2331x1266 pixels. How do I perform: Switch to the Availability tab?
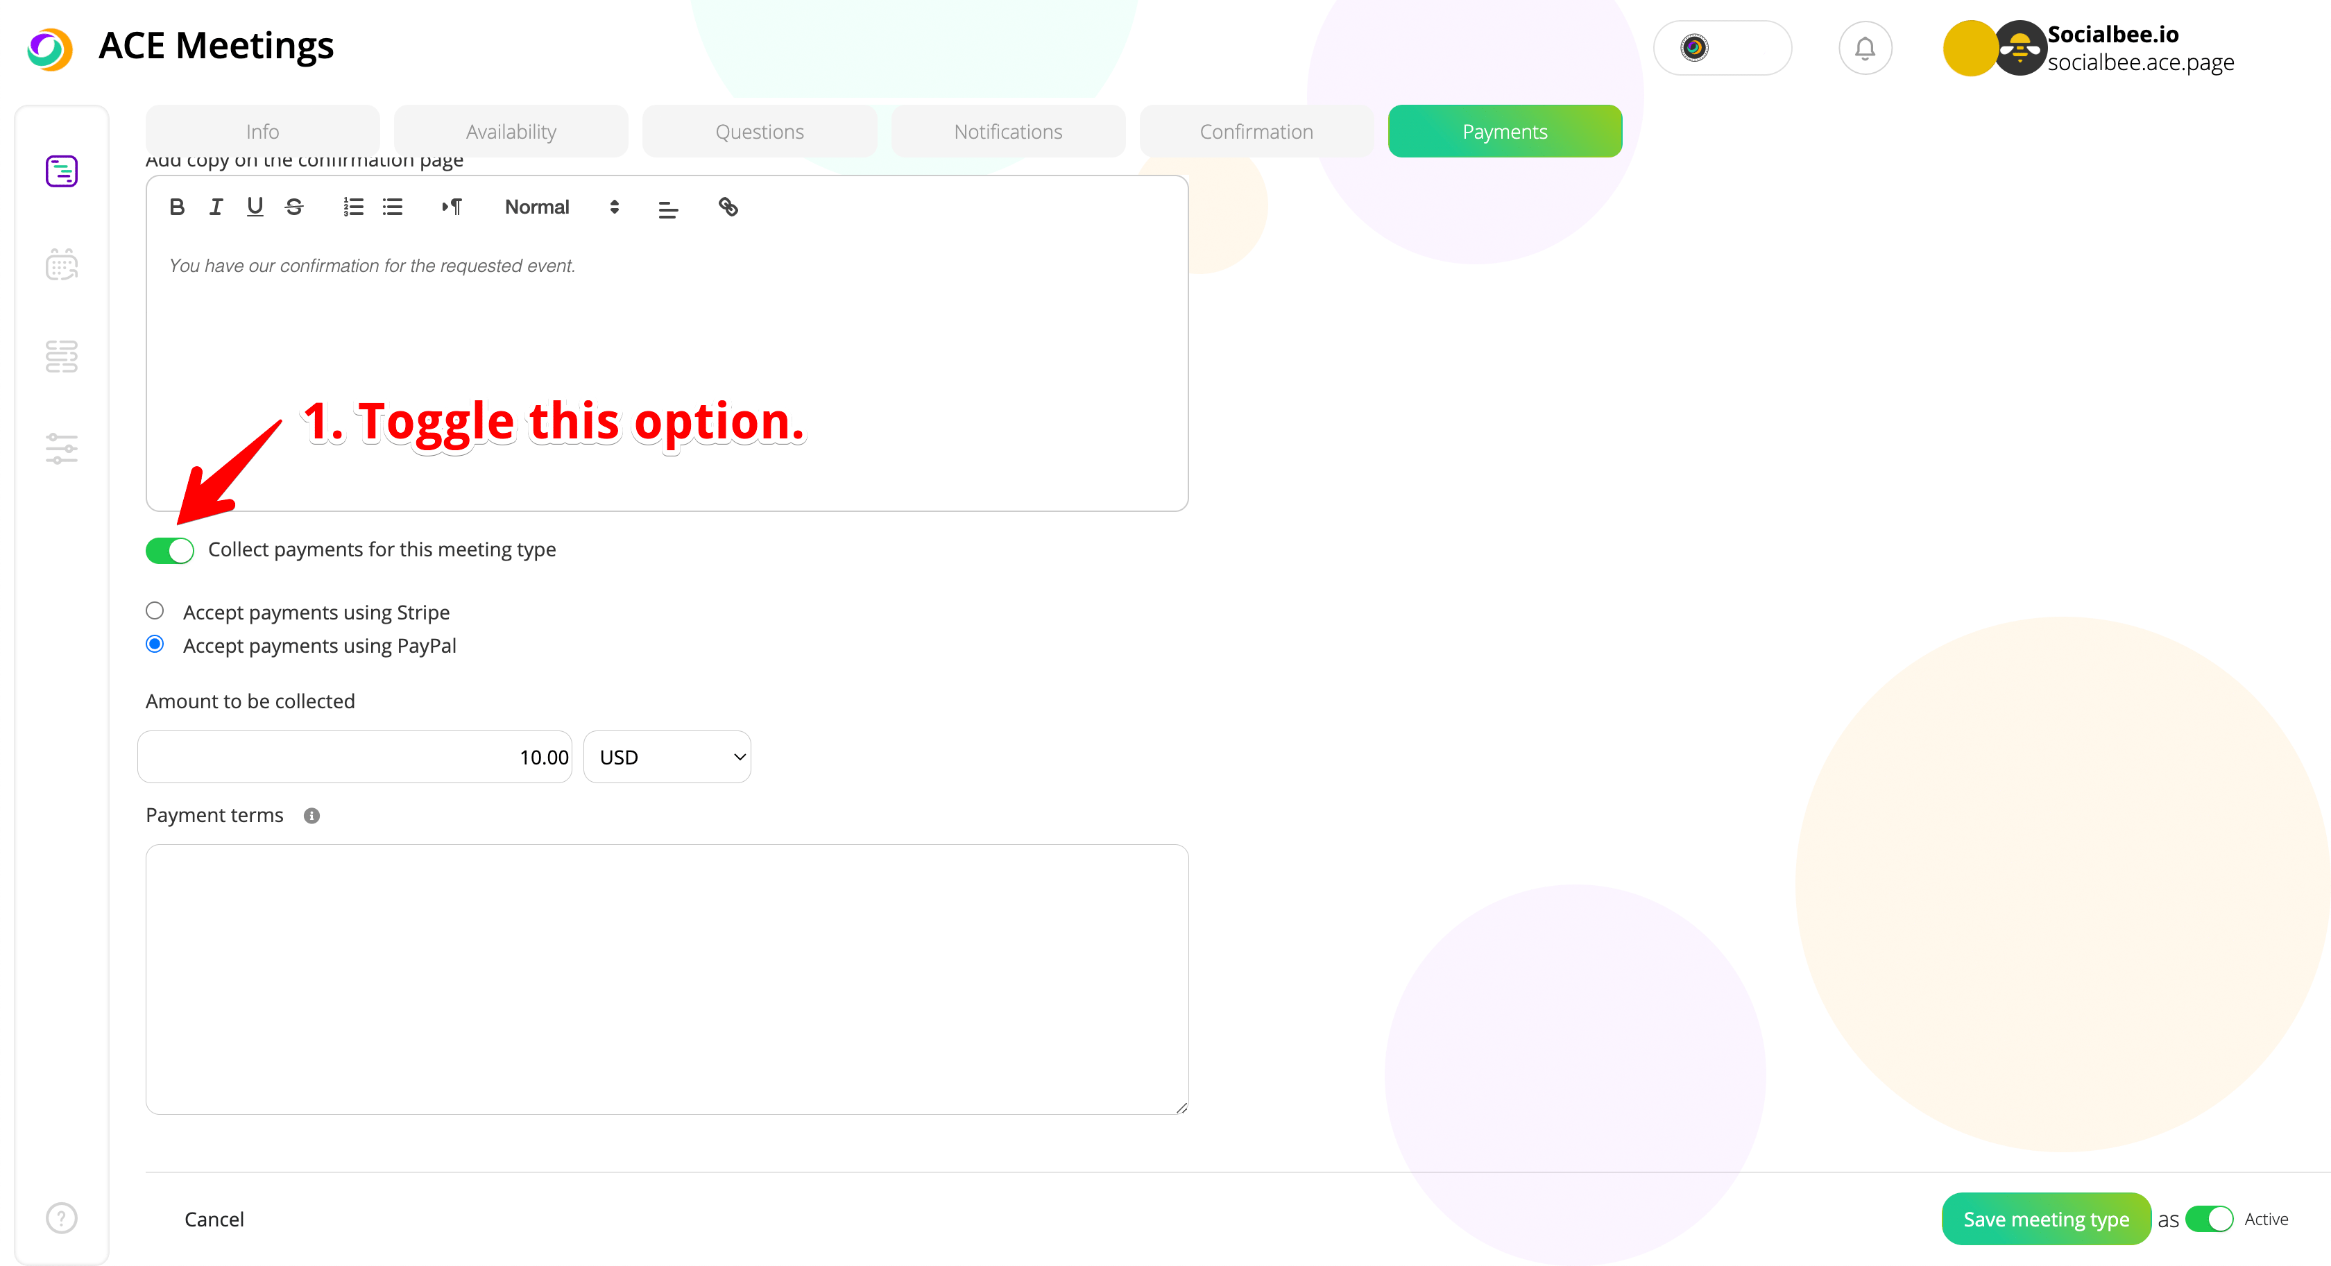point(511,131)
